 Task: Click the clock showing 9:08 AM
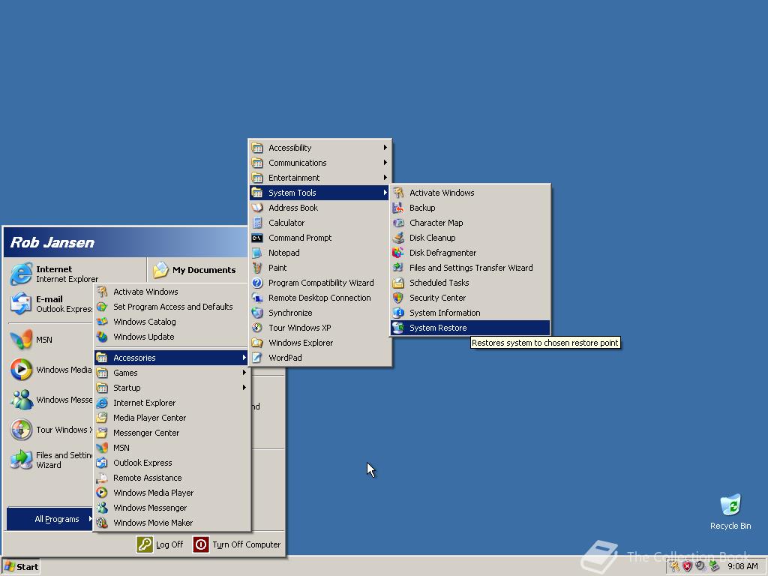pos(742,567)
